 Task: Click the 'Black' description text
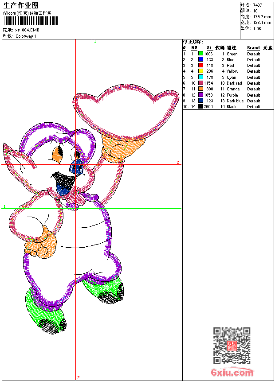(232, 107)
